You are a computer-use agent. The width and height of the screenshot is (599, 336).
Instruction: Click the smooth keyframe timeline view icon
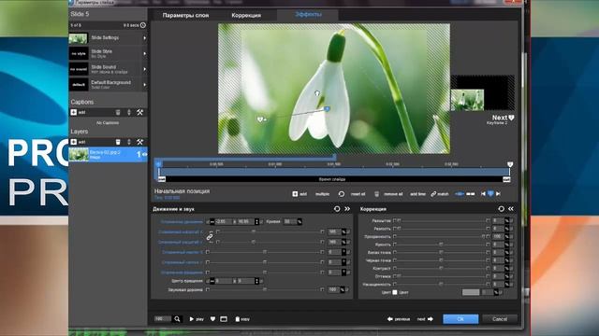[460, 194]
